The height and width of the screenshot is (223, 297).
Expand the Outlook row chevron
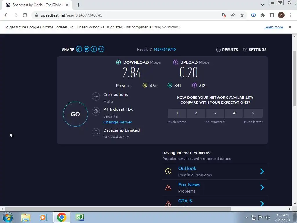pyautogui.click(x=262, y=171)
